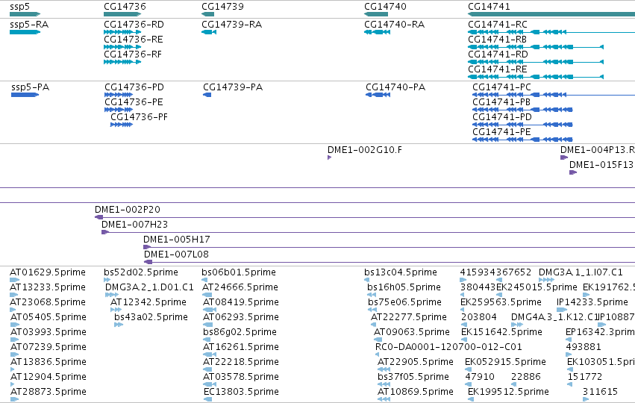Select the bs43a02.5prime label
The image size is (635, 403).
(151, 317)
